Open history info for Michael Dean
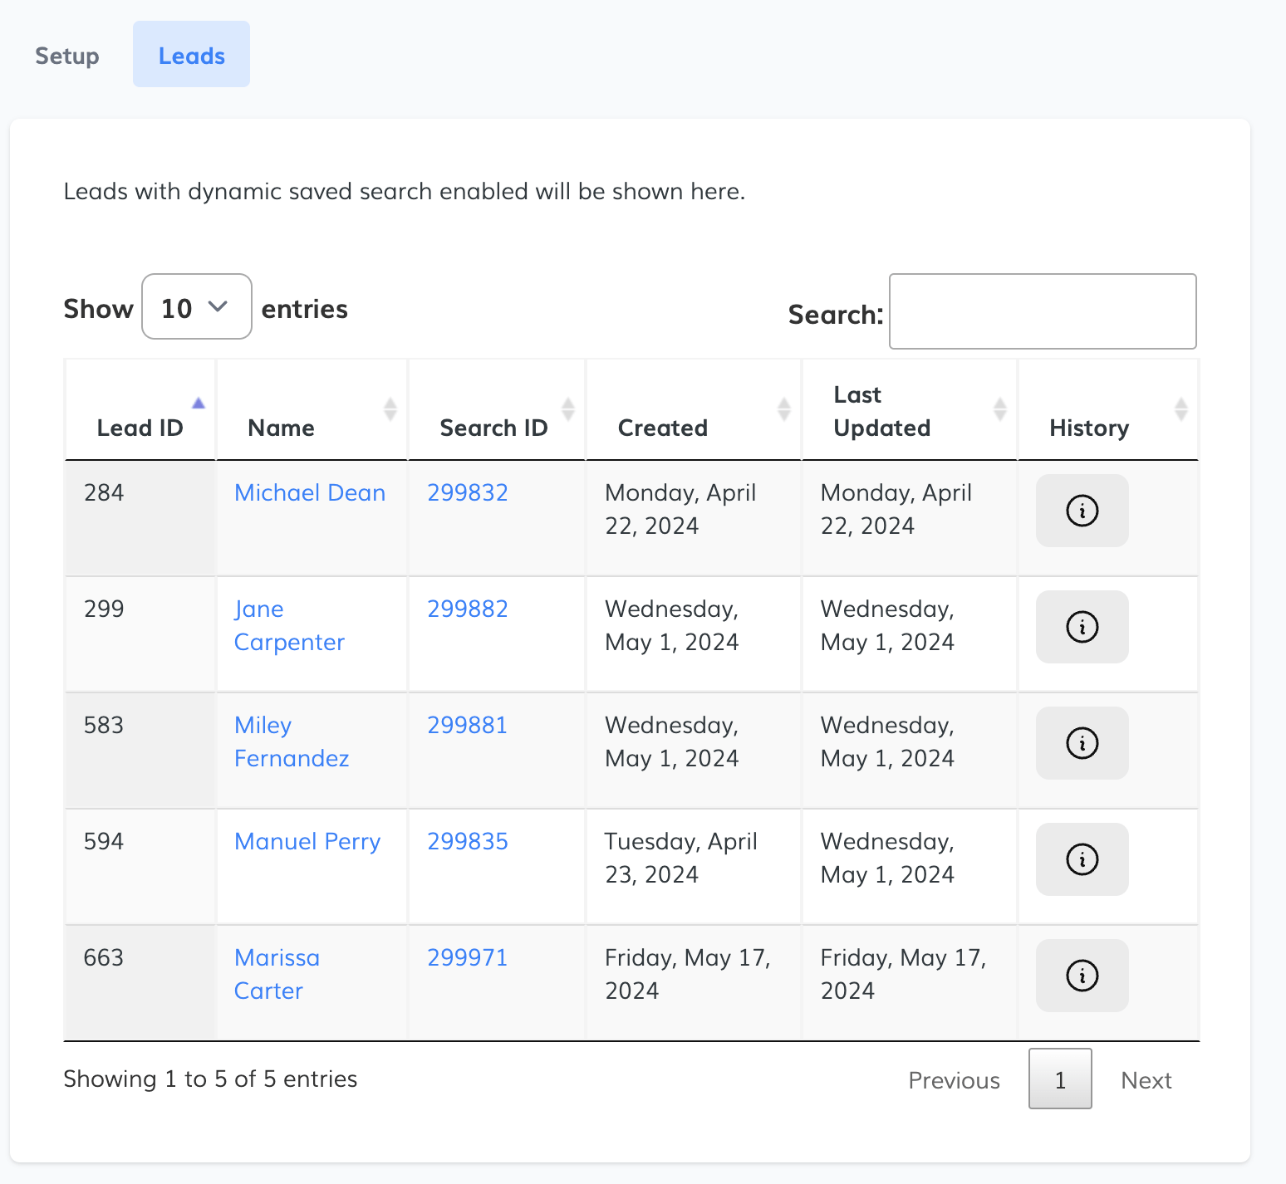 1082,511
